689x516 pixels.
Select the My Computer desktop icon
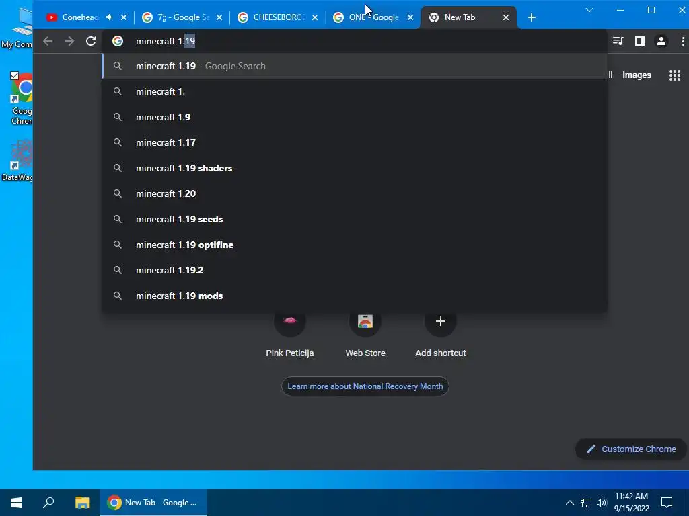click(17, 28)
